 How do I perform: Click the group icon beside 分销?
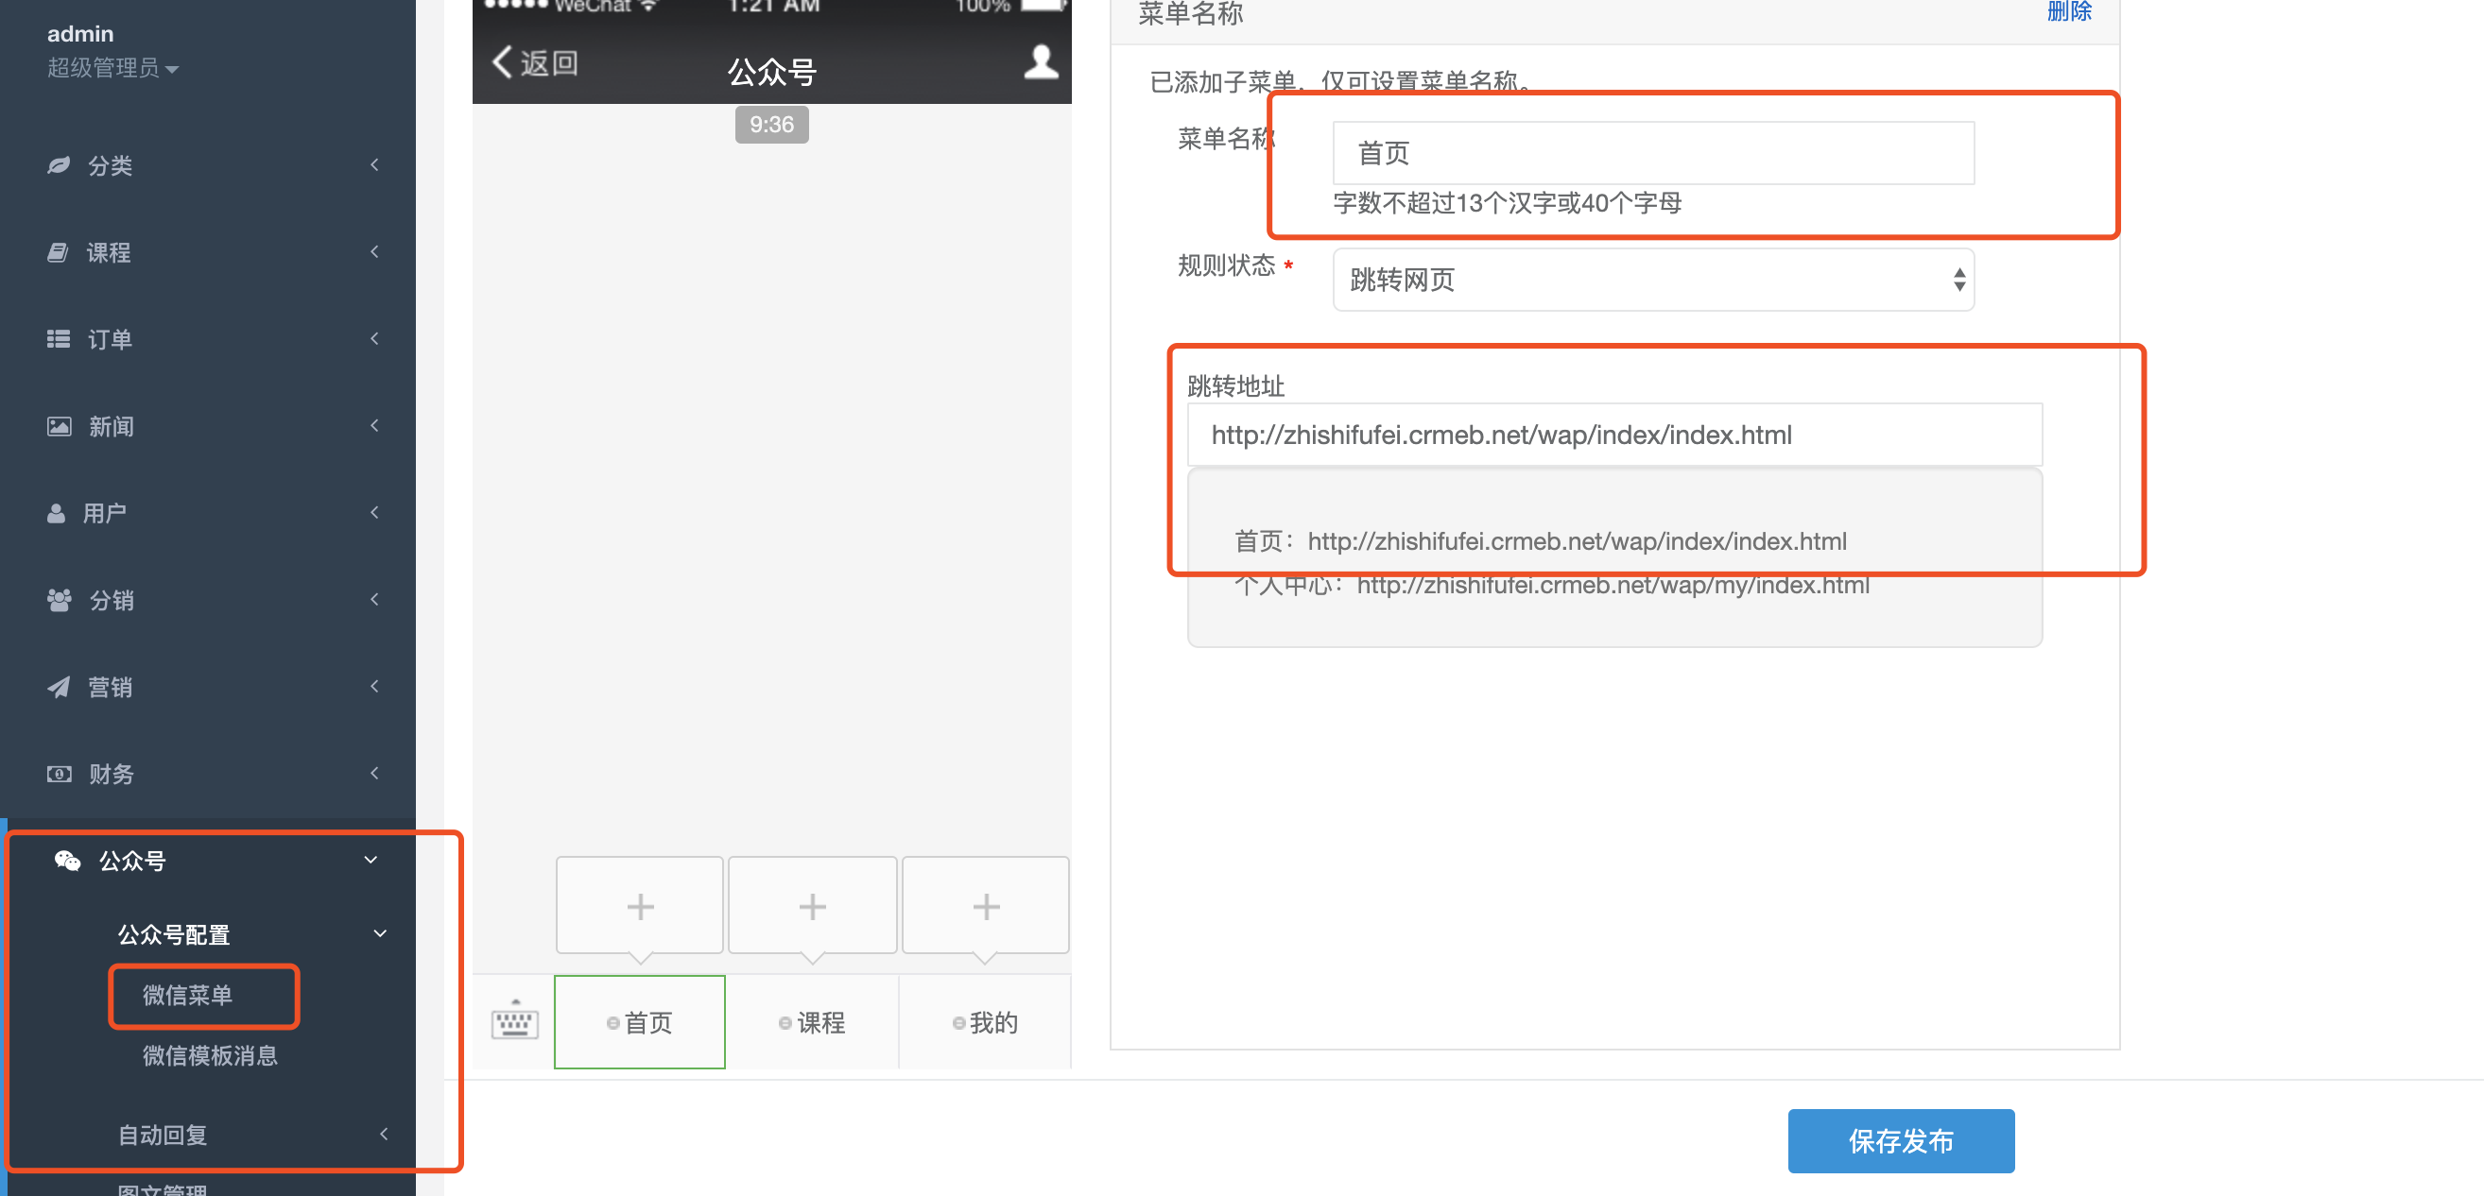click(59, 600)
